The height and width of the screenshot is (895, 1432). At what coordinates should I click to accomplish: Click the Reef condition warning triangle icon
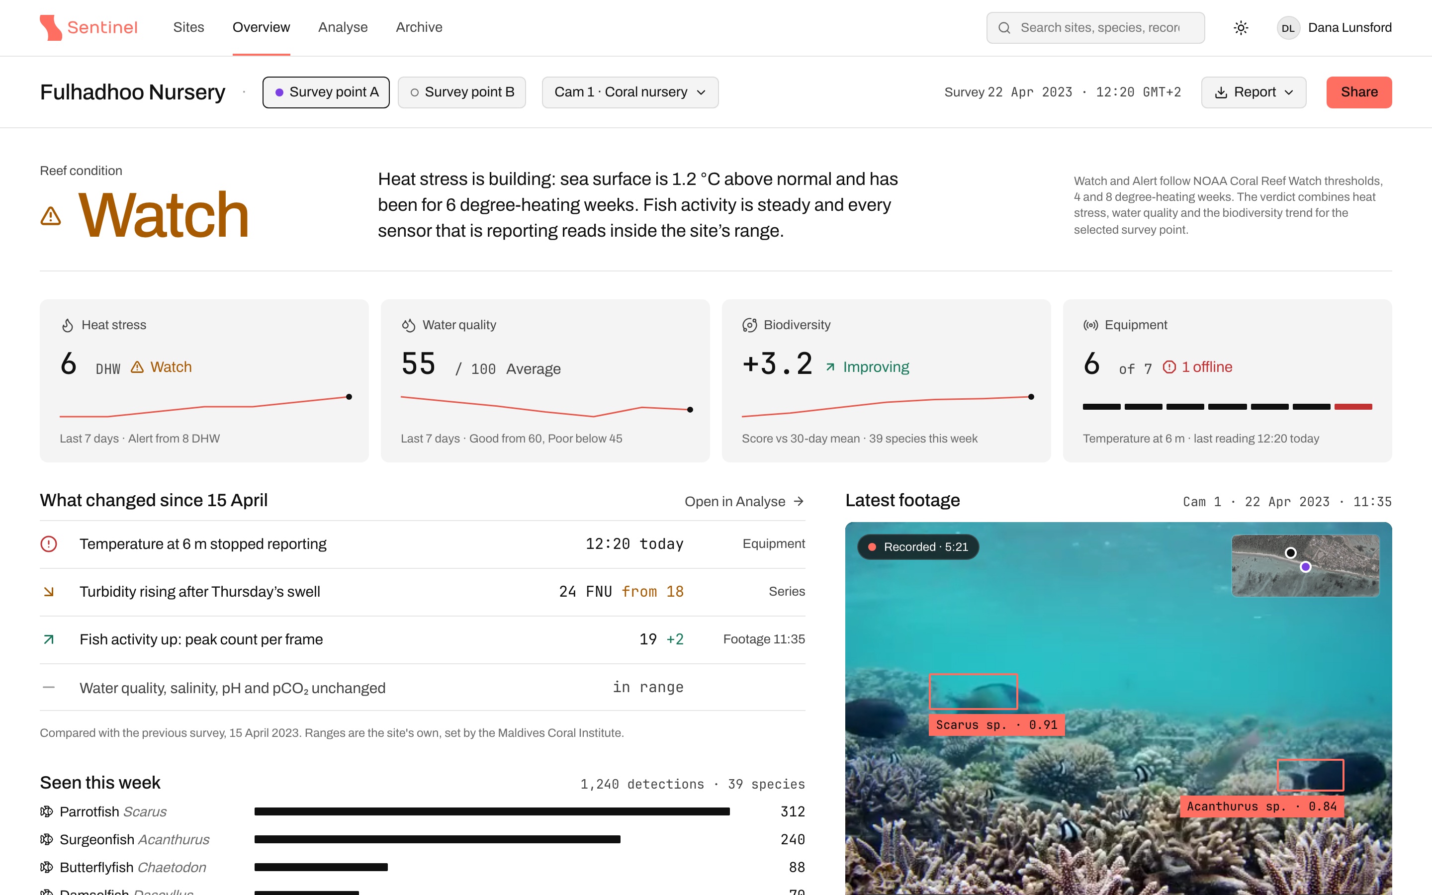51,216
